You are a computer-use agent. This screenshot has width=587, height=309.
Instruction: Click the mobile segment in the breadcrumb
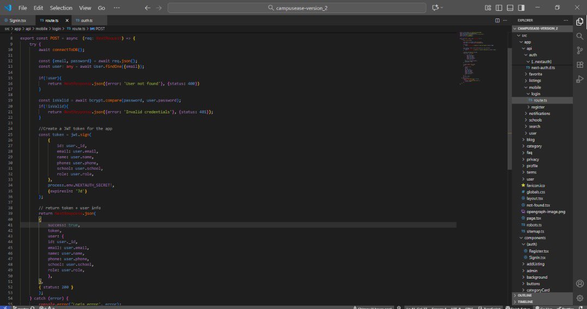(41, 29)
